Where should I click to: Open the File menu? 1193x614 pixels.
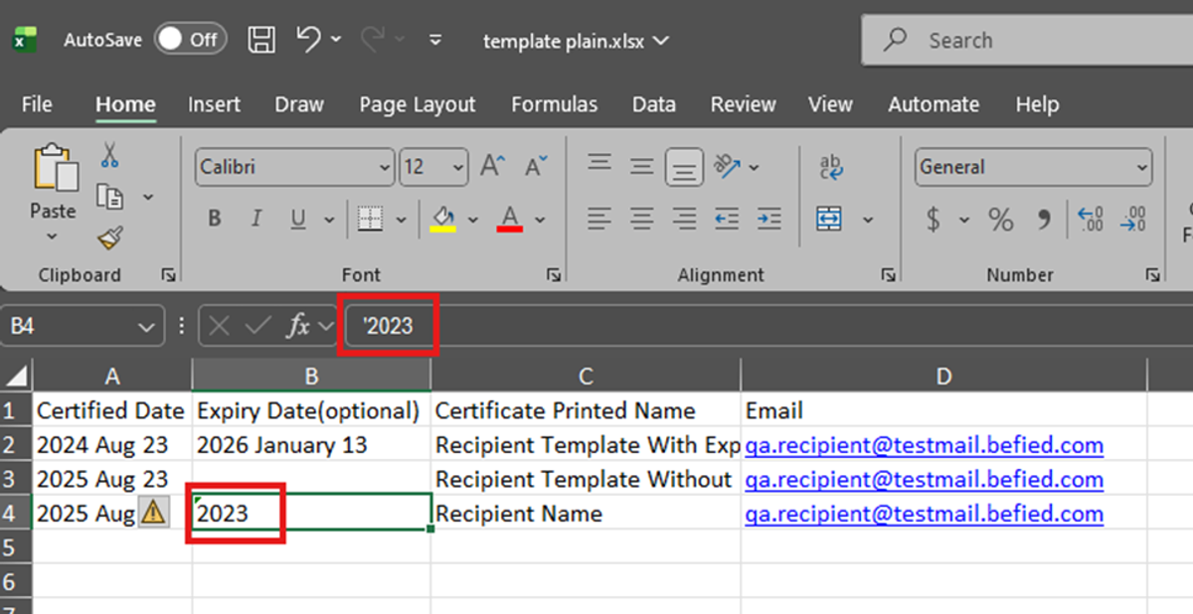37,104
